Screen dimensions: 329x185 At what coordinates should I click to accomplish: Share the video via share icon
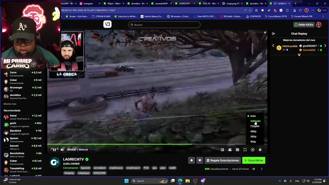[253, 169]
